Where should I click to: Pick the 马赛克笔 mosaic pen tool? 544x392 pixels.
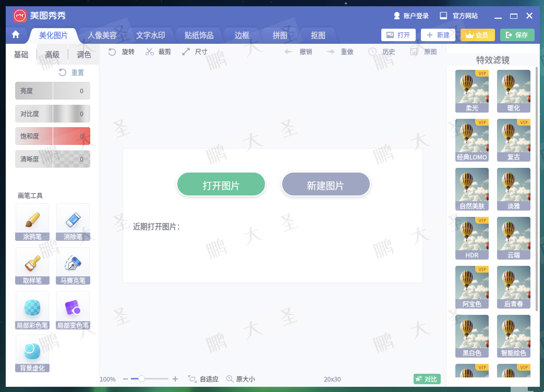coord(73,265)
